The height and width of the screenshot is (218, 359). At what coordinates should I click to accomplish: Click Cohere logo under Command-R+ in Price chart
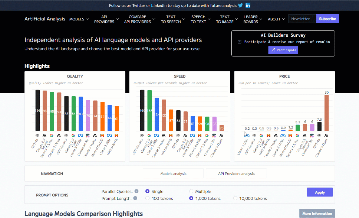(312, 136)
